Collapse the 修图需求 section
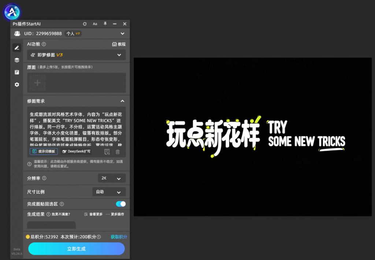This screenshot has height=260, width=375. pos(122,101)
